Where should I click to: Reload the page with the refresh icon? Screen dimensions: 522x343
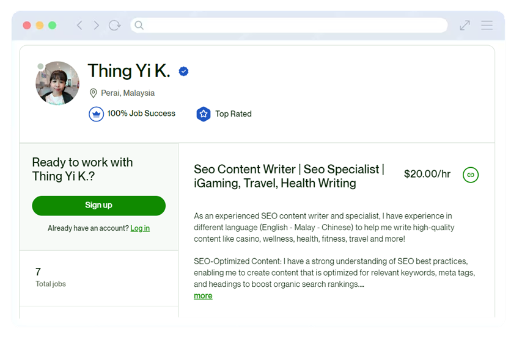(114, 25)
